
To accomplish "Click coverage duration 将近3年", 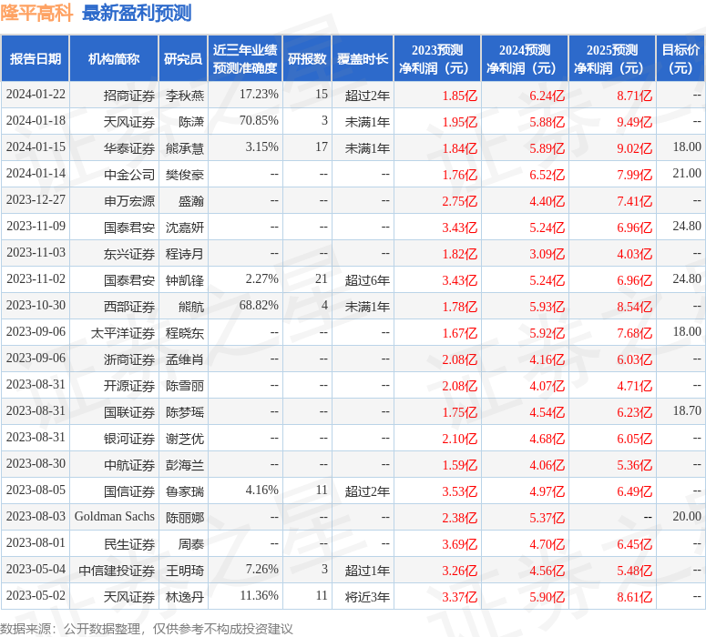I will click(x=367, y=597).
